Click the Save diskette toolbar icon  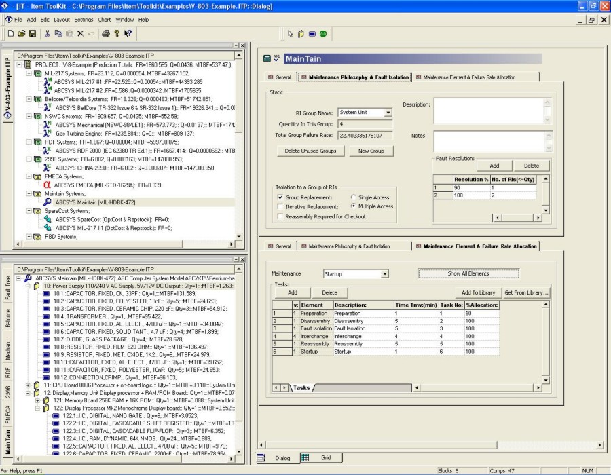point(33,33)
